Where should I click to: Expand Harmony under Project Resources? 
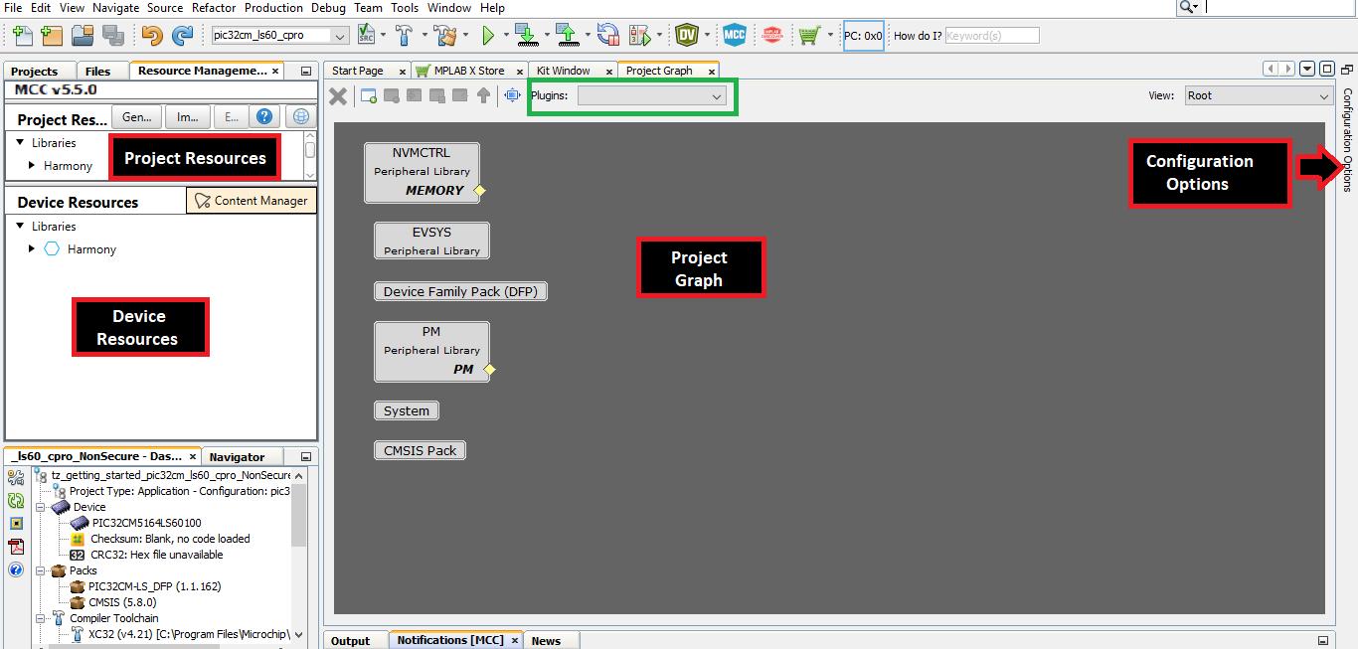32,165
